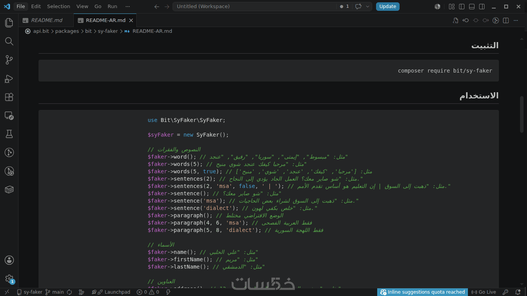This screenshot has width=527, height=296.
Task: Click the الاستخدام heading
Action: coord(479,96)
